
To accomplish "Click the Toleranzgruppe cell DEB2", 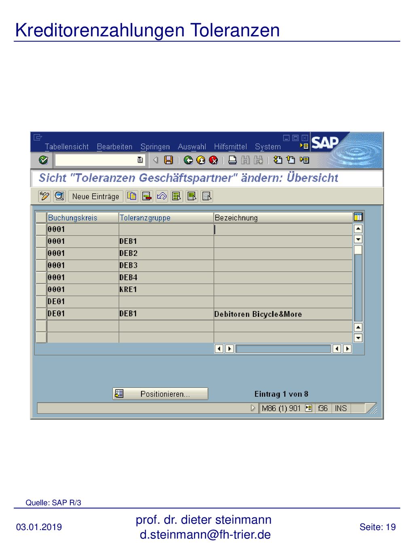I will point(166,254).
